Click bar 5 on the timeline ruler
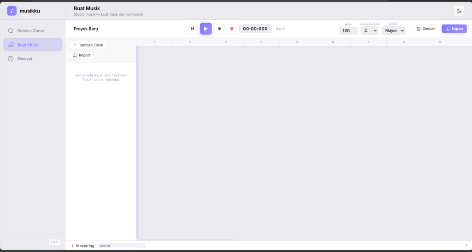This screenshot has height=252, width=472. point(297,42)
